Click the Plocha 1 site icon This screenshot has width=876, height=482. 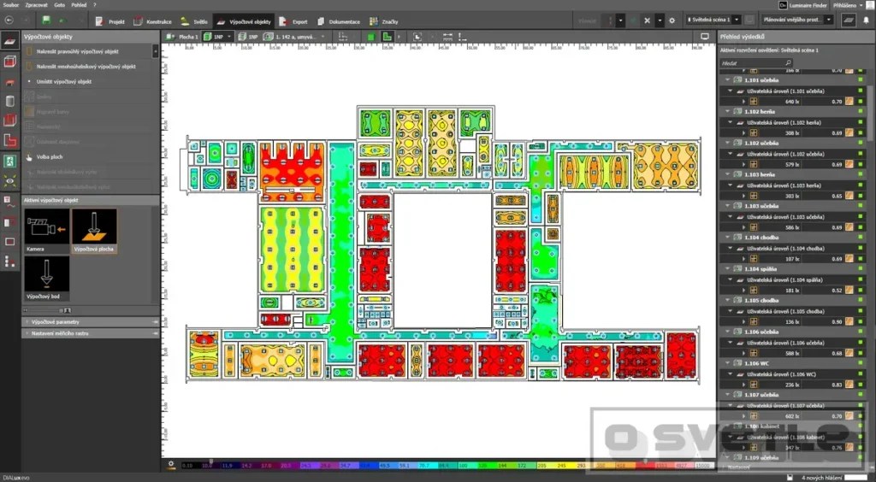pos(170,37)
